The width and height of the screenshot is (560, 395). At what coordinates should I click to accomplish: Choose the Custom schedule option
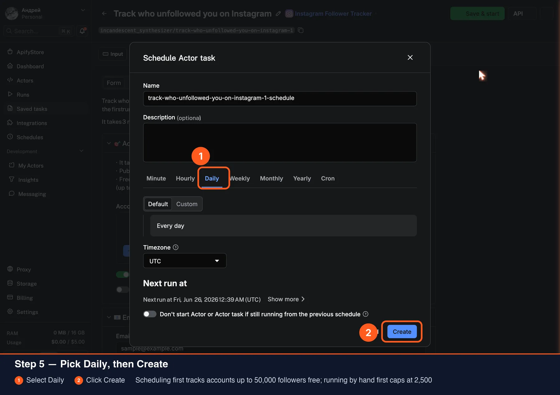187,204
